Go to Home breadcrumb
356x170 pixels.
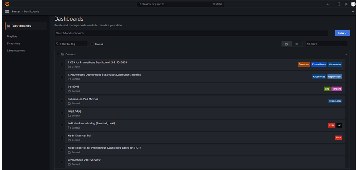[x=16, y=11]
